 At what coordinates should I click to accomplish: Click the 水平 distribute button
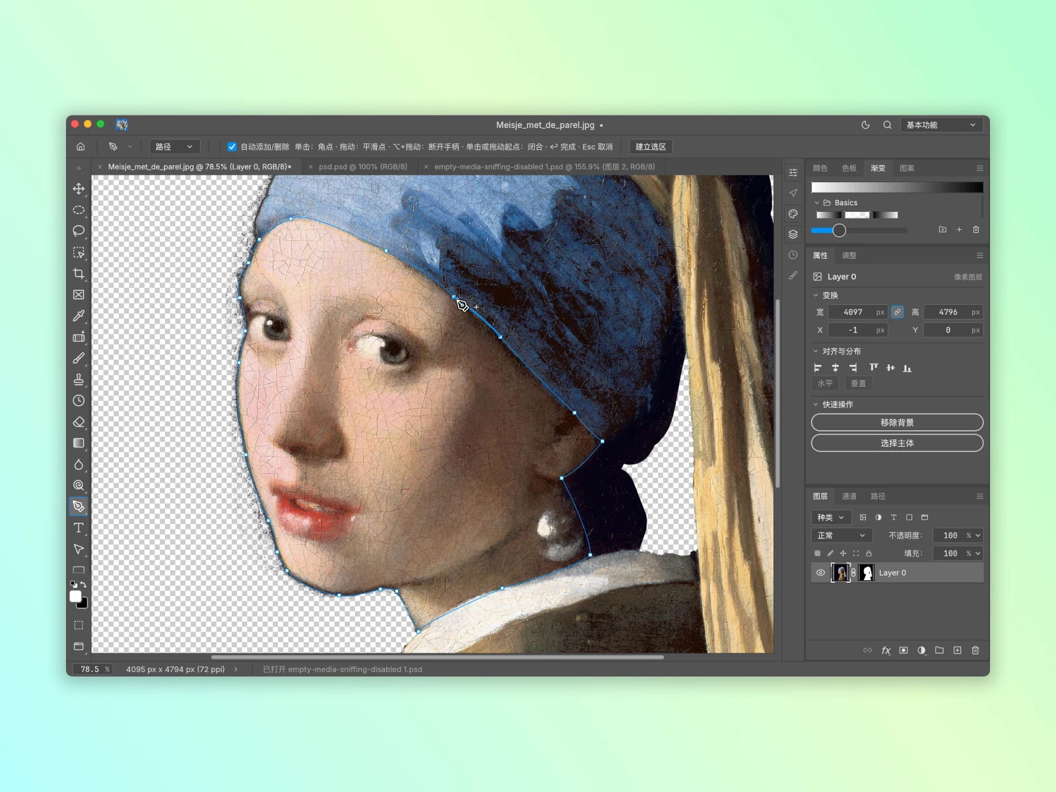coord(825,383)
